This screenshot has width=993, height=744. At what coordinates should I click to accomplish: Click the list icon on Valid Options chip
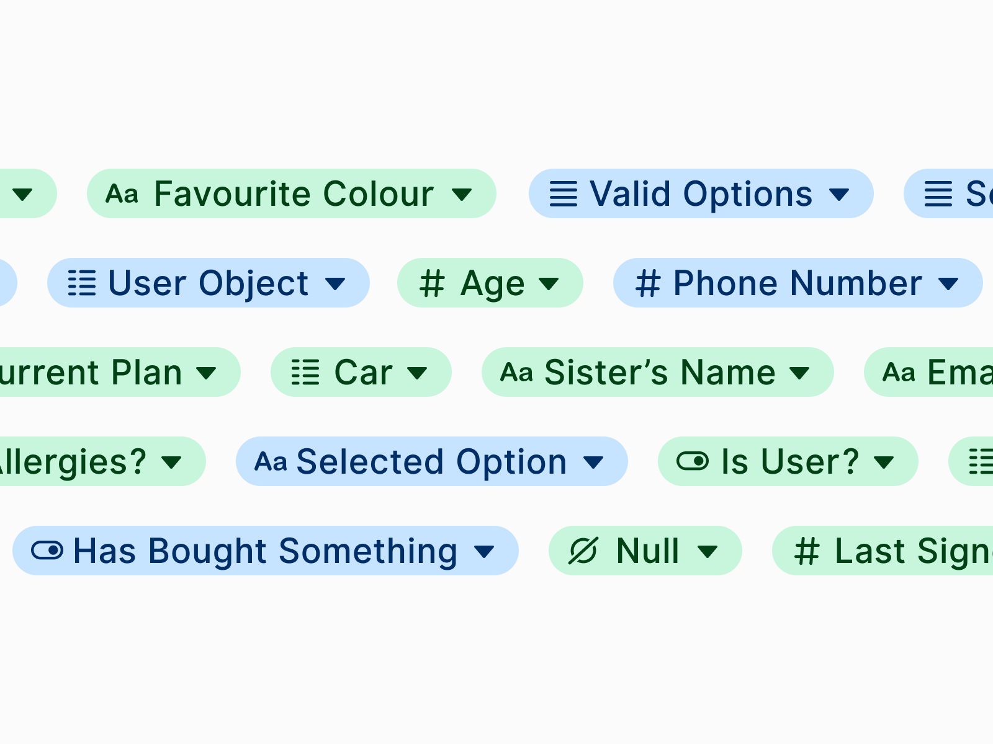click(x=564, y=194)
